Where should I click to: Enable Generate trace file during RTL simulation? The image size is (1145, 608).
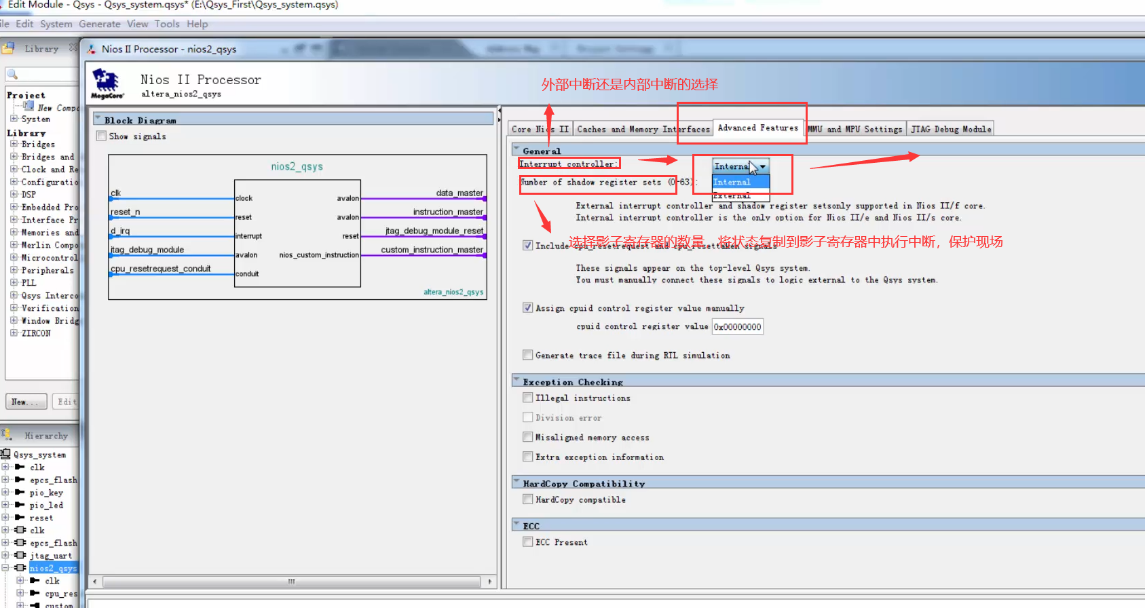click(x=527, y=355)
